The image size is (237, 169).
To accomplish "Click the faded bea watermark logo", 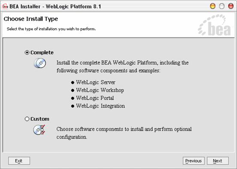I will click(214, 25).
